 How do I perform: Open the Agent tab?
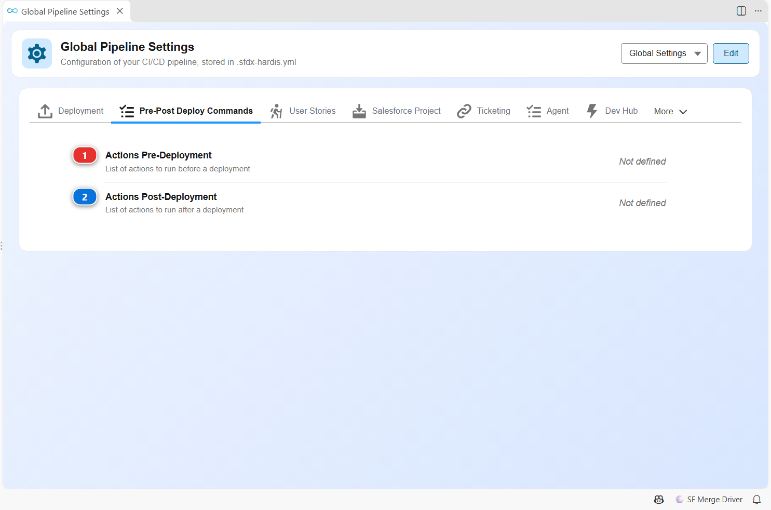tap(548, 111)
